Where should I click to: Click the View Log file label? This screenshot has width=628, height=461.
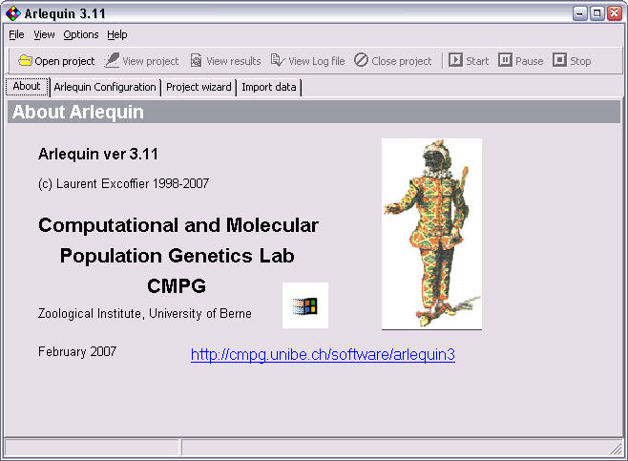[x=317, y=61]
